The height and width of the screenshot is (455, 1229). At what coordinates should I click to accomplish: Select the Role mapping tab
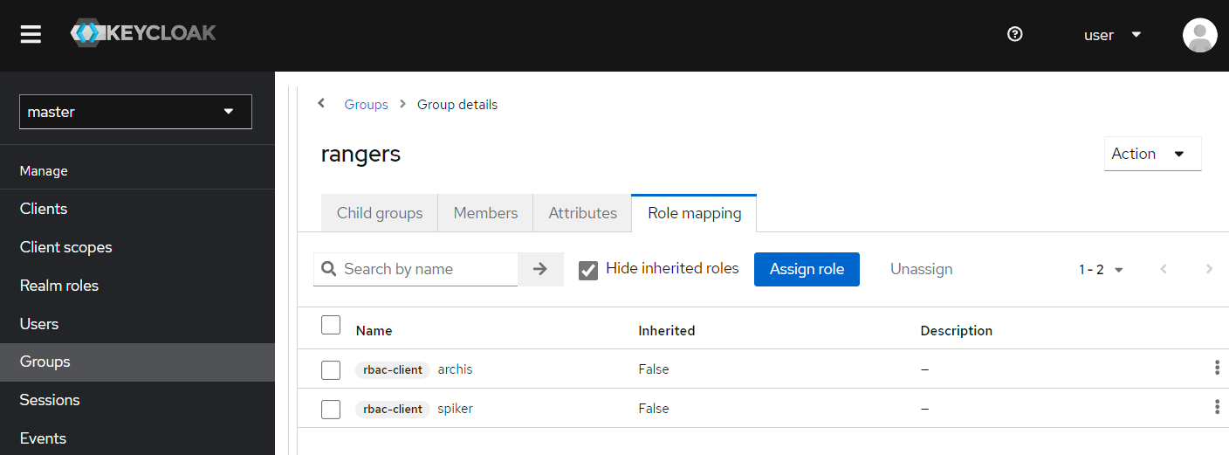point(694,213)
